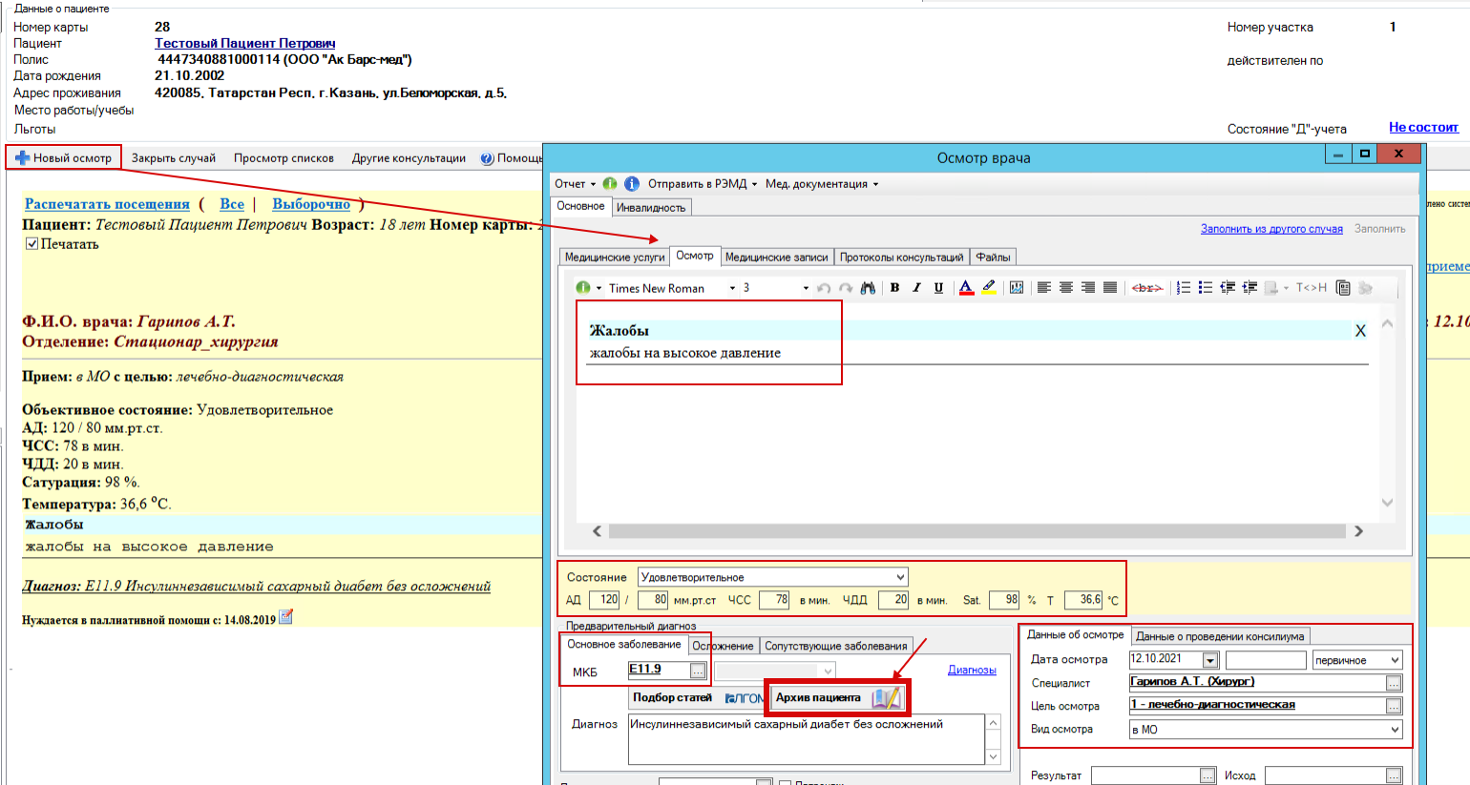
Task: Open the Архив пациента book icon
Action: click(x=885, y=698)
